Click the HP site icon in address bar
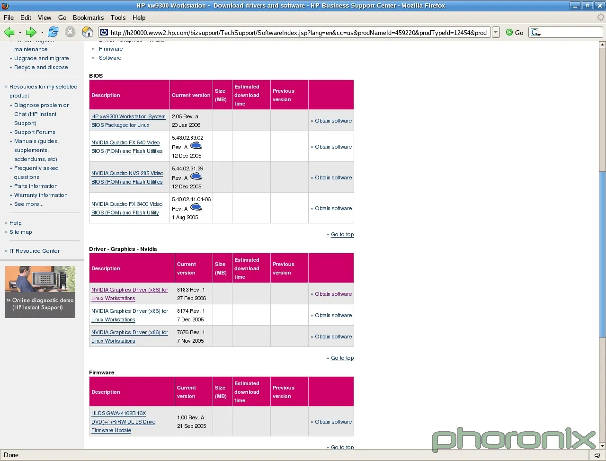This screenshot has height=461, width=606. tap(104, 32)
